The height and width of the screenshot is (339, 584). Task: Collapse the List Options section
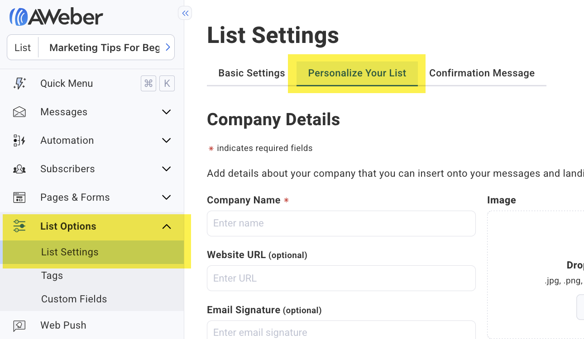(166, 226)
